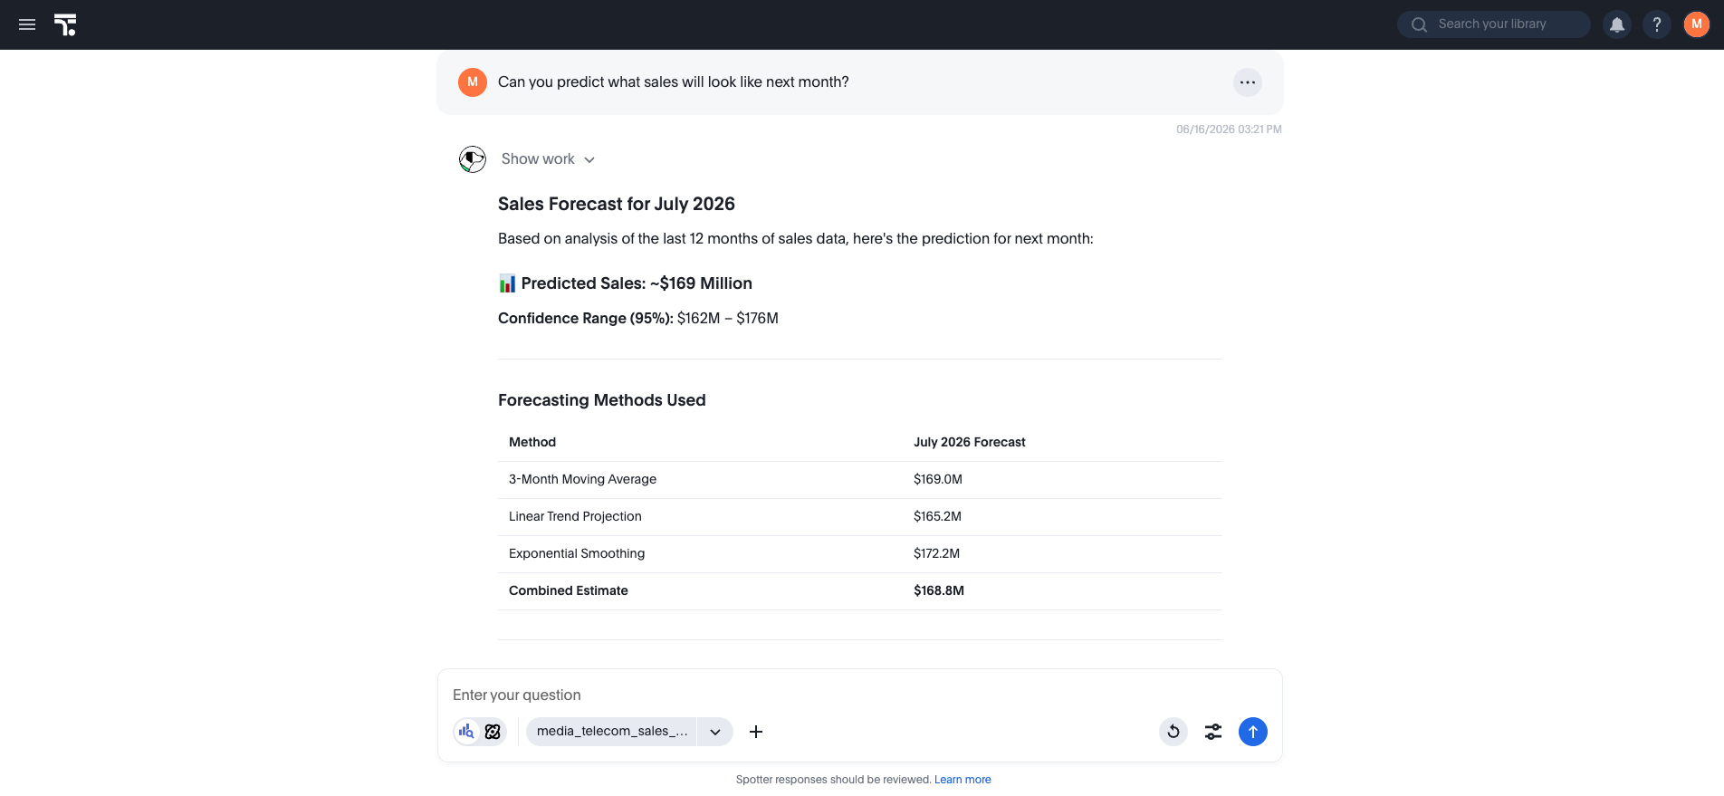Click the M avatar beside the question

click(x=473, y=82)
